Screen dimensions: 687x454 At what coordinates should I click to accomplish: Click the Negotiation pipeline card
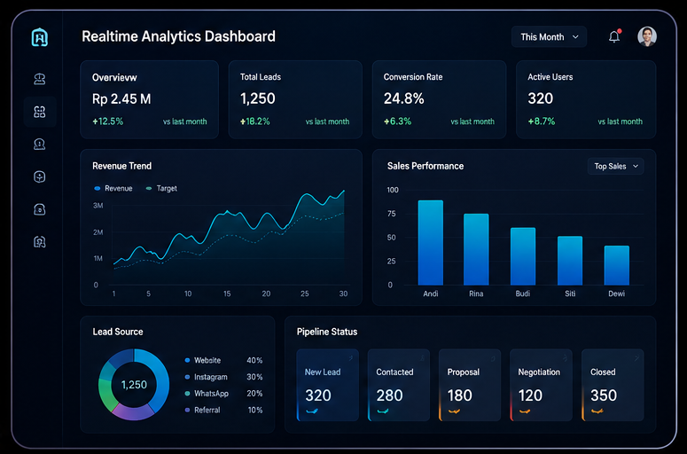tap(541, 385)
